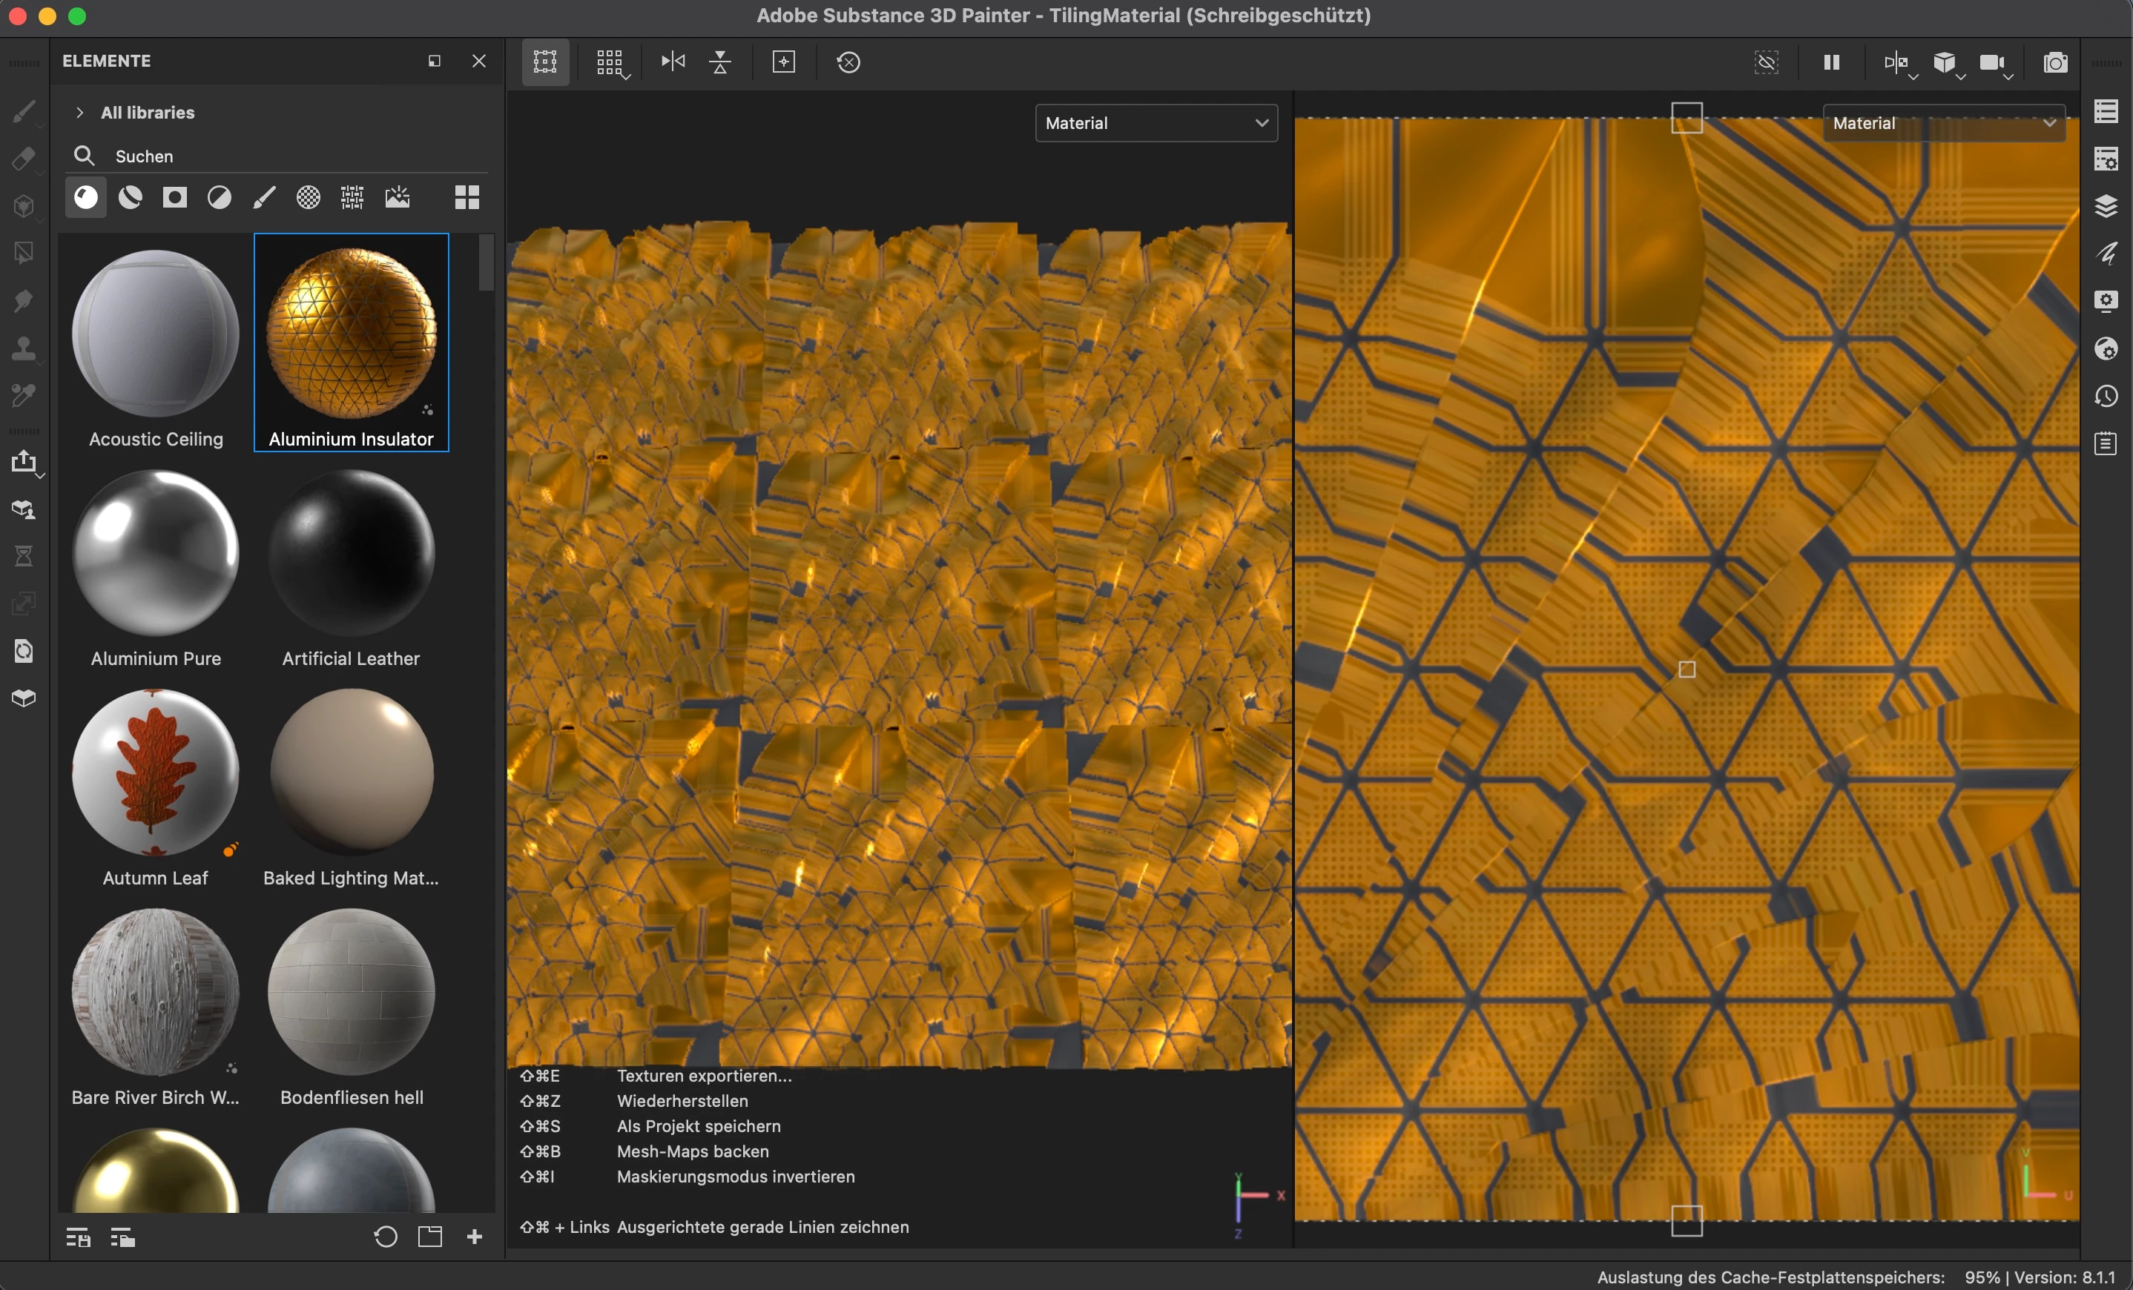
Task: Open the export textures icon in left toolbar
Action: click(x=24, y=462)
